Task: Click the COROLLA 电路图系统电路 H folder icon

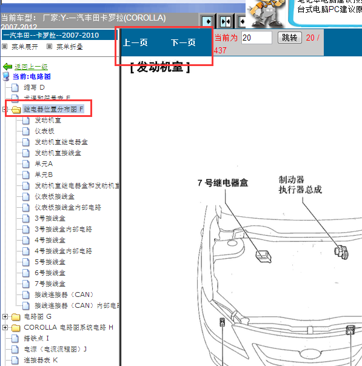Action: coord(16,328)
